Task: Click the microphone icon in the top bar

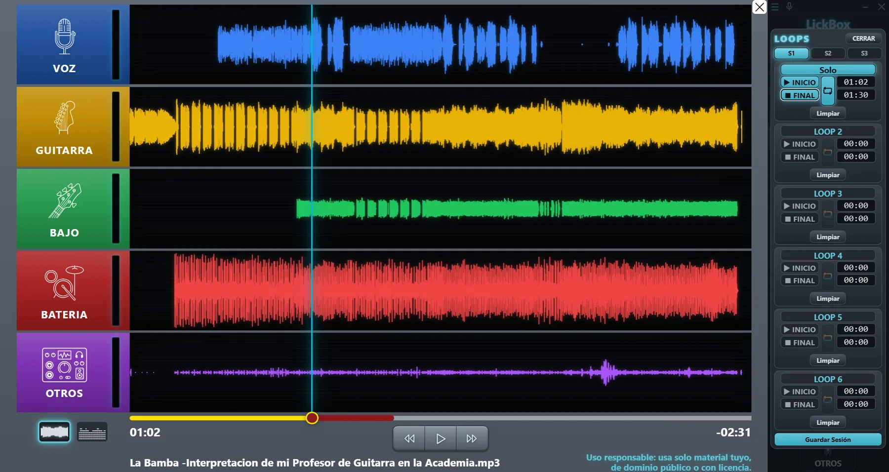Action: 789,7
